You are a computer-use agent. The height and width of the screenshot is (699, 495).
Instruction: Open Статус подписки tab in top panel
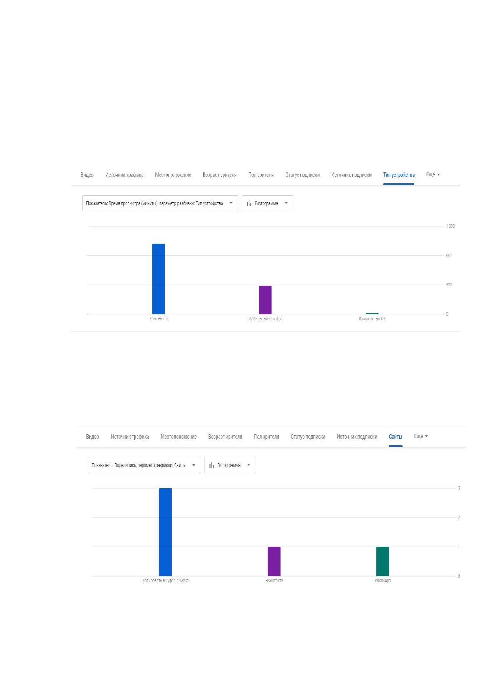pos(302,175)
